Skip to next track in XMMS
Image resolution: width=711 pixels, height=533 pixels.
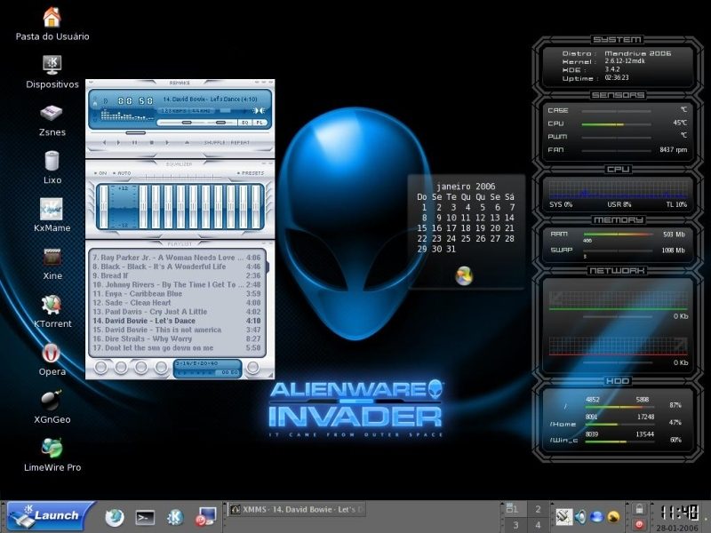click(x=167, y=143)
